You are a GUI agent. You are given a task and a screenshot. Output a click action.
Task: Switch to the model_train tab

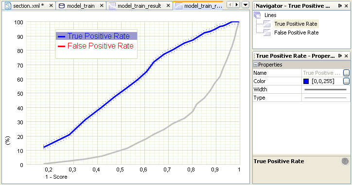tap(81, 6)
